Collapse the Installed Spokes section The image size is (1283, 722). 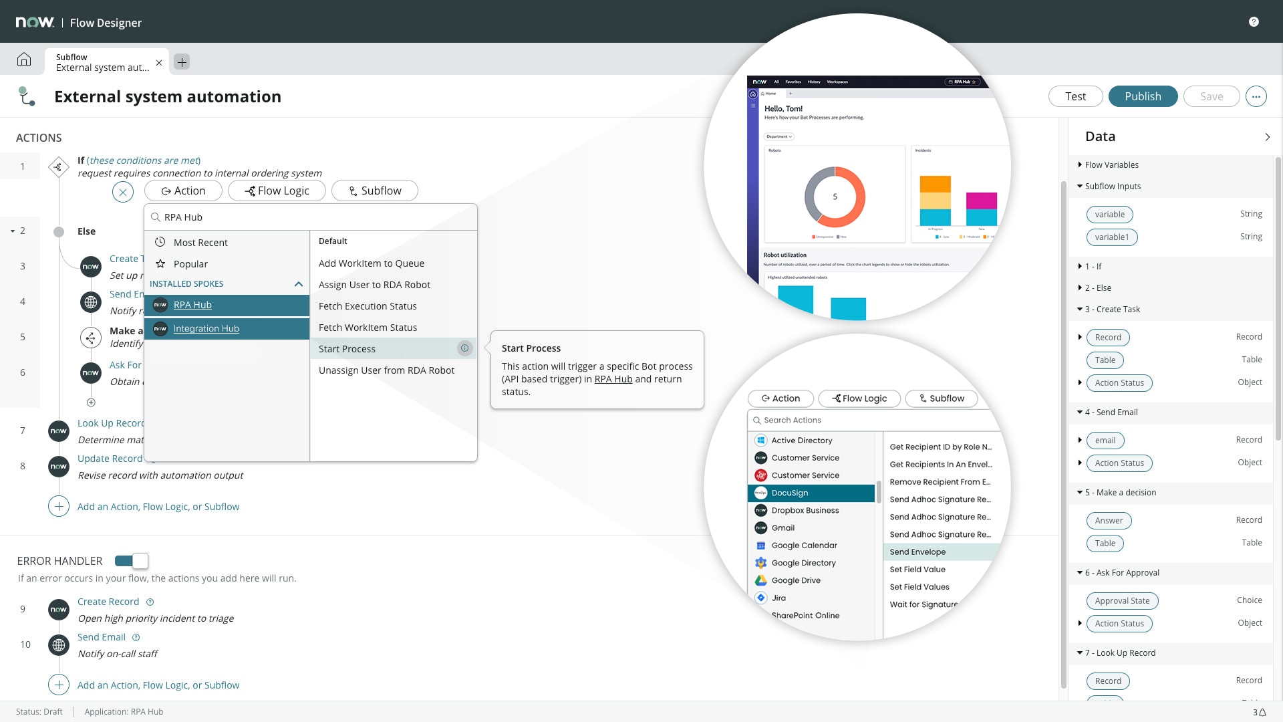(299, 284)
